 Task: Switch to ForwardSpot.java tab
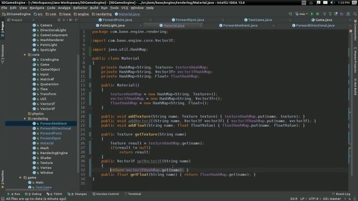[x=188, y=20]
